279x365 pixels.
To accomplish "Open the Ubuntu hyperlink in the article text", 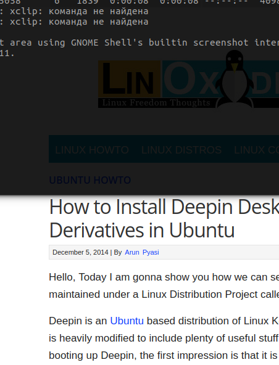I will 127,321.
